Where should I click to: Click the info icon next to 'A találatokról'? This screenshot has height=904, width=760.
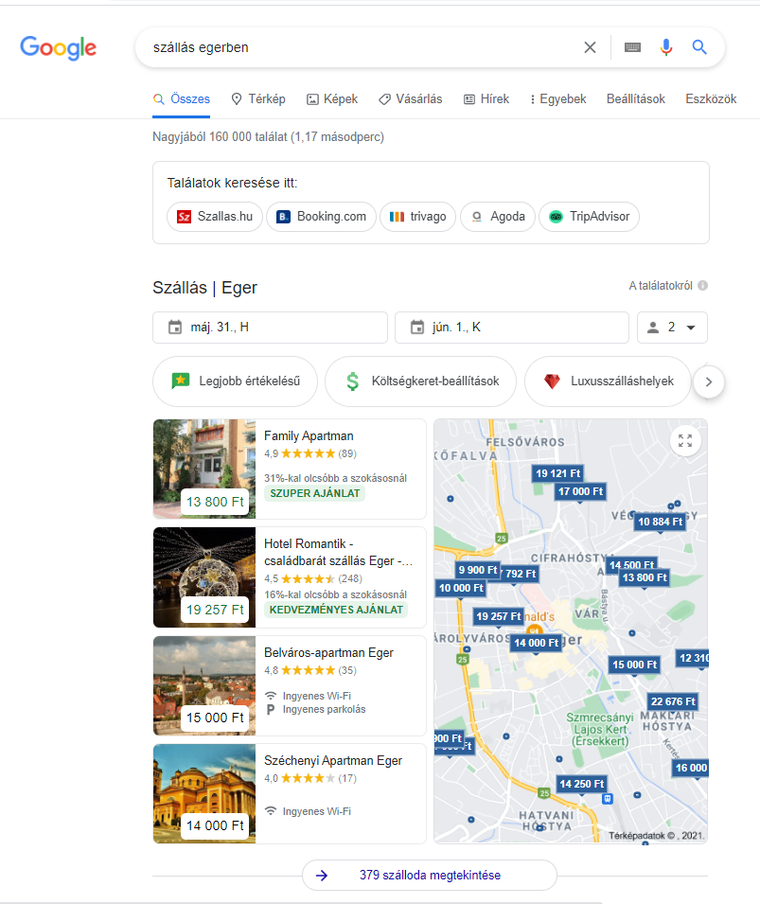(x=702, y=285)
